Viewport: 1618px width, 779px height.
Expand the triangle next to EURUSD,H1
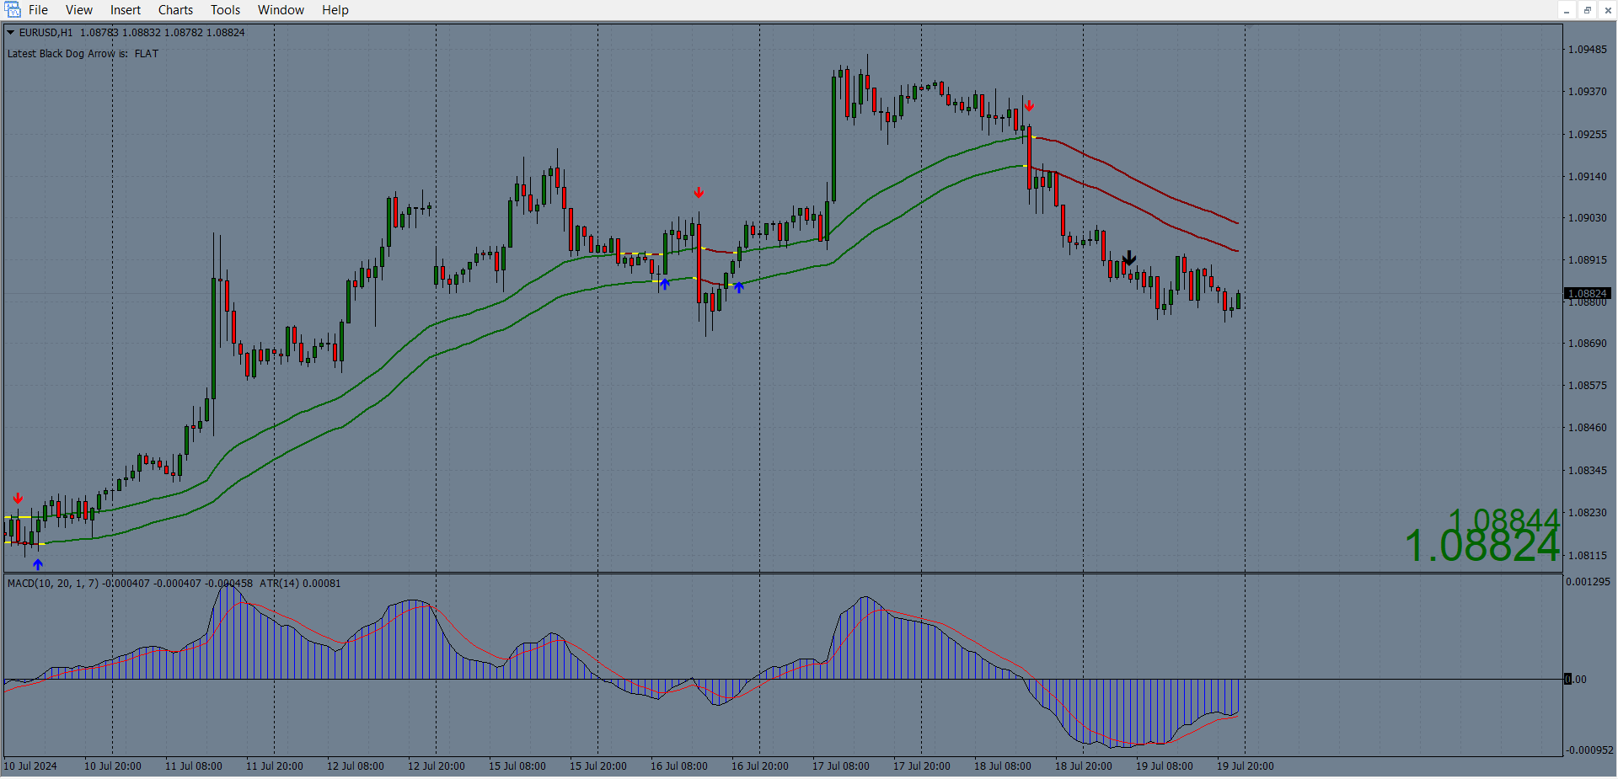tap(11, 33)
